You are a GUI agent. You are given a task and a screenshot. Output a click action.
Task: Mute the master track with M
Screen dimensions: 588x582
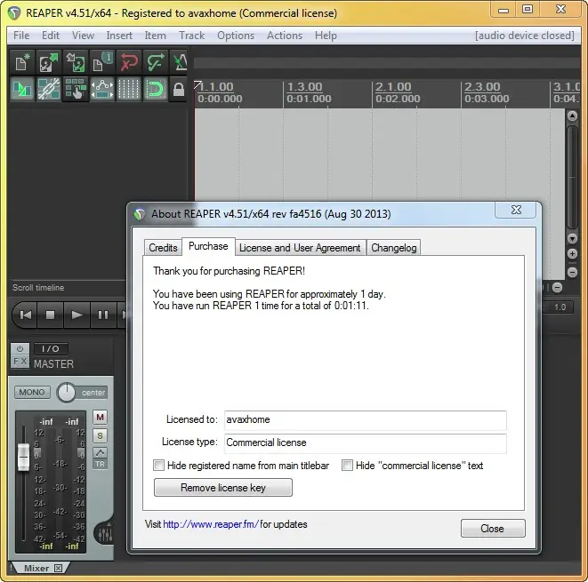(100, 417)
